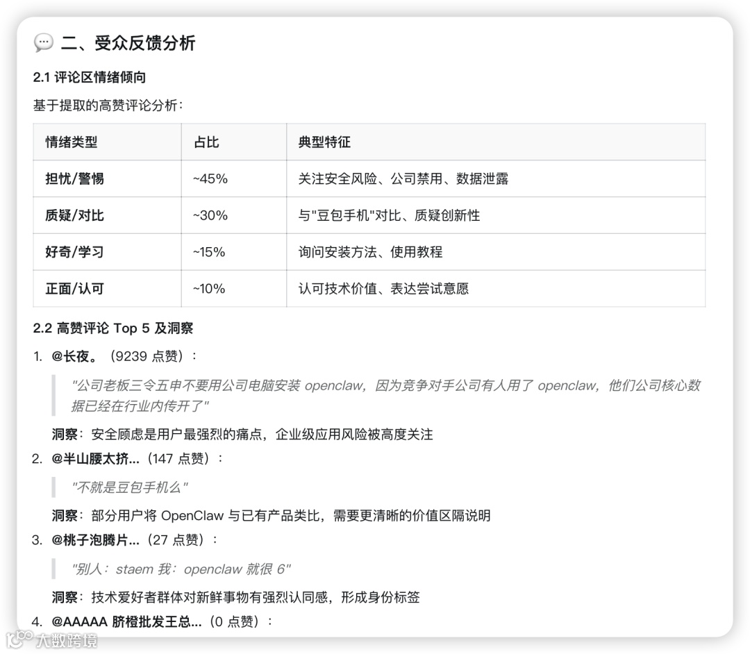Click quote 别人：staem 我：openclaw 就很 6

(x=181, y=569)
